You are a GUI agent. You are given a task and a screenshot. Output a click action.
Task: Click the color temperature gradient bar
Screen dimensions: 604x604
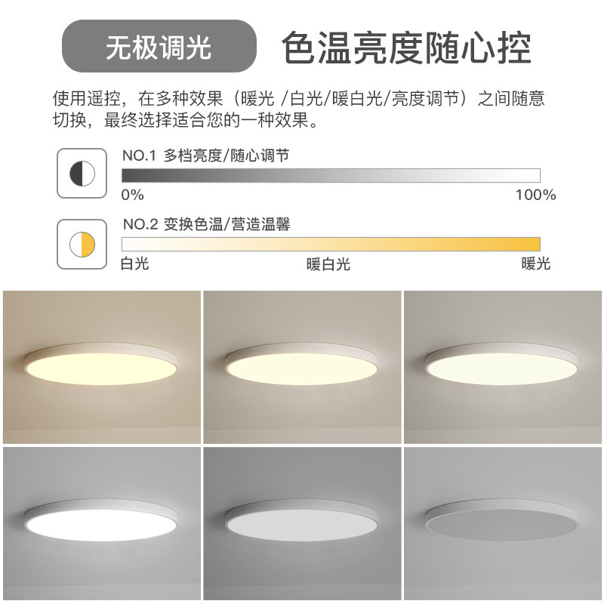[x=331, y=244]
